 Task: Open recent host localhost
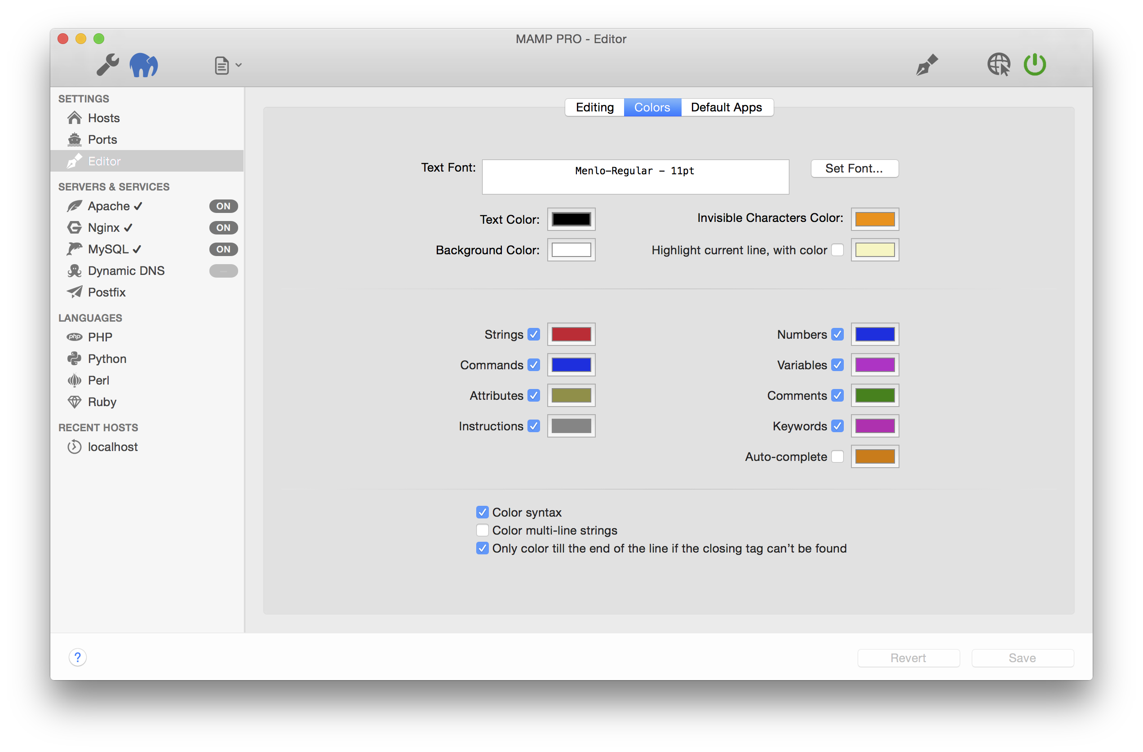[102, 447]
